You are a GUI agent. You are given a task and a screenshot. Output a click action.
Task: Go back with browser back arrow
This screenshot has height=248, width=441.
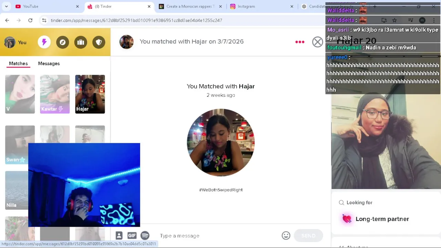point(7,20)
